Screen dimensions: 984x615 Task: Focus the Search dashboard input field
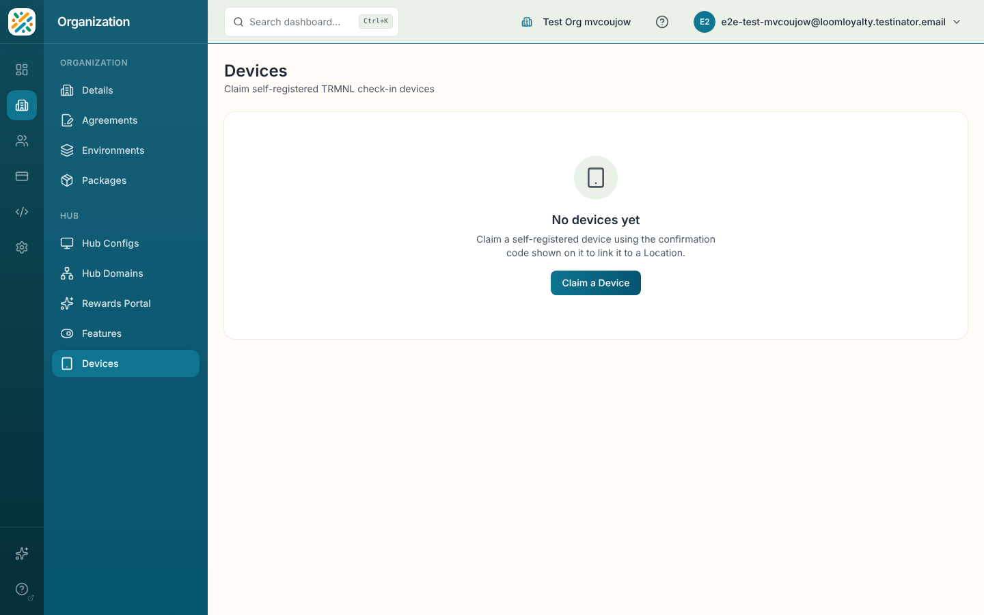point(312,22)
